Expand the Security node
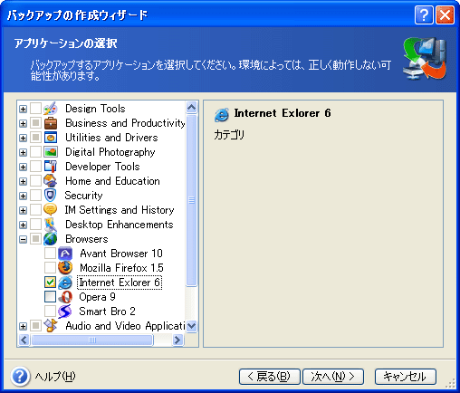460x393 pixels. click(x=23, y=196)
